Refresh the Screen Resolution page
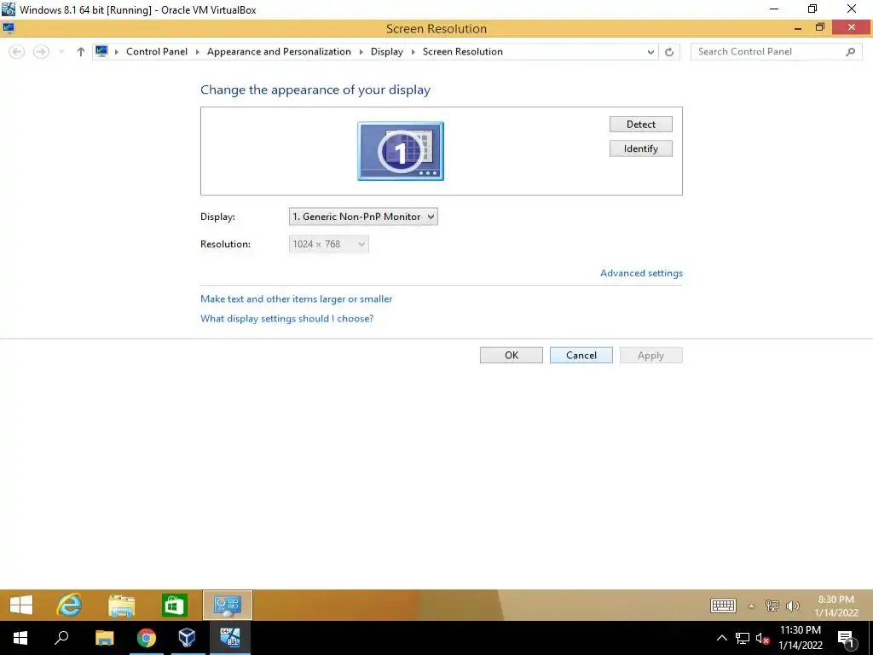 click(669, 52)
